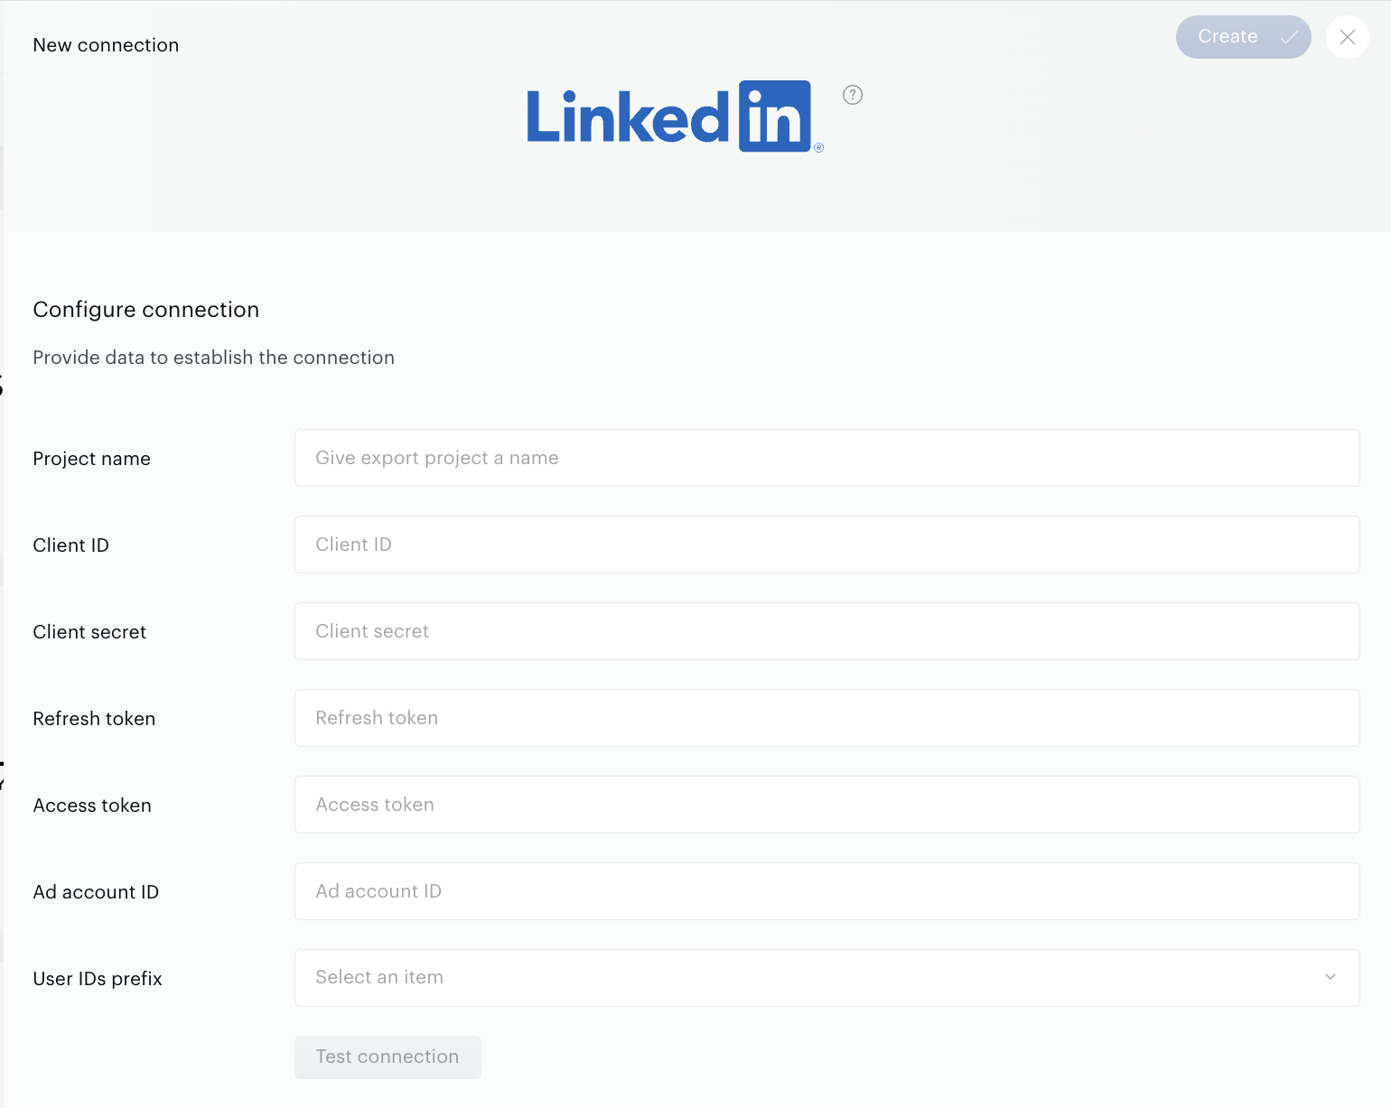Click the 'Configure connection' heading

point(146,310)
